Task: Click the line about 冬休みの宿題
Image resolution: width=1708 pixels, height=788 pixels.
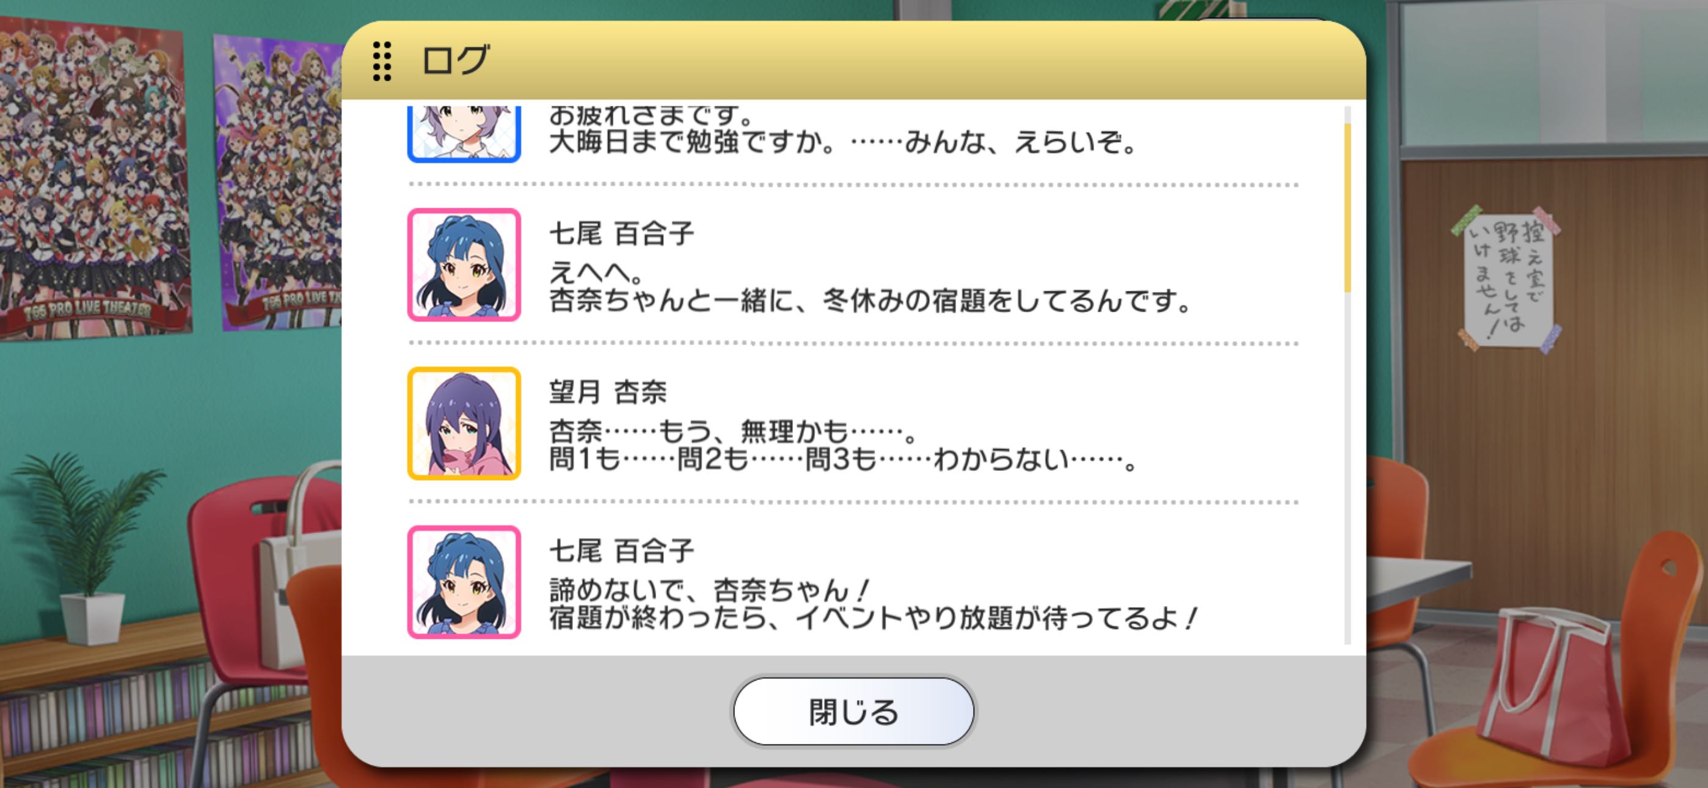Action: click(870, 301)
